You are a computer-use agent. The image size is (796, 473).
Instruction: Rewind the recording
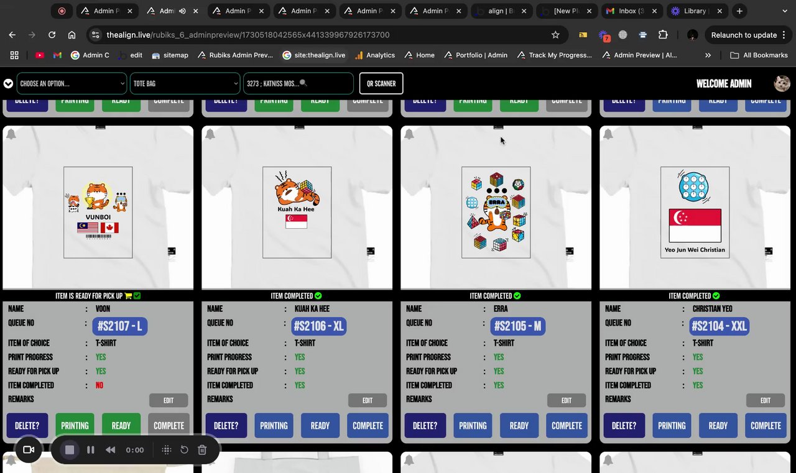click(x=110, y=449)
